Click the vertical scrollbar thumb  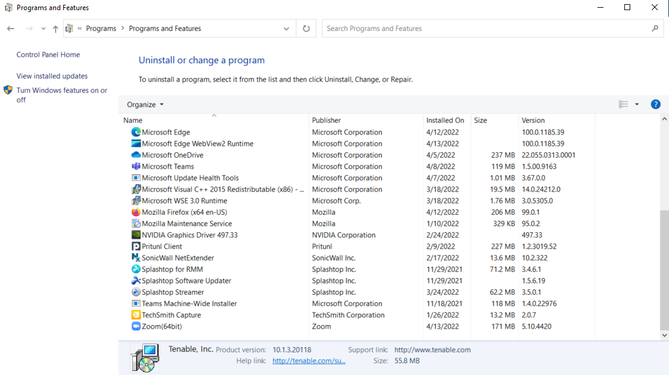pos(664,270)
